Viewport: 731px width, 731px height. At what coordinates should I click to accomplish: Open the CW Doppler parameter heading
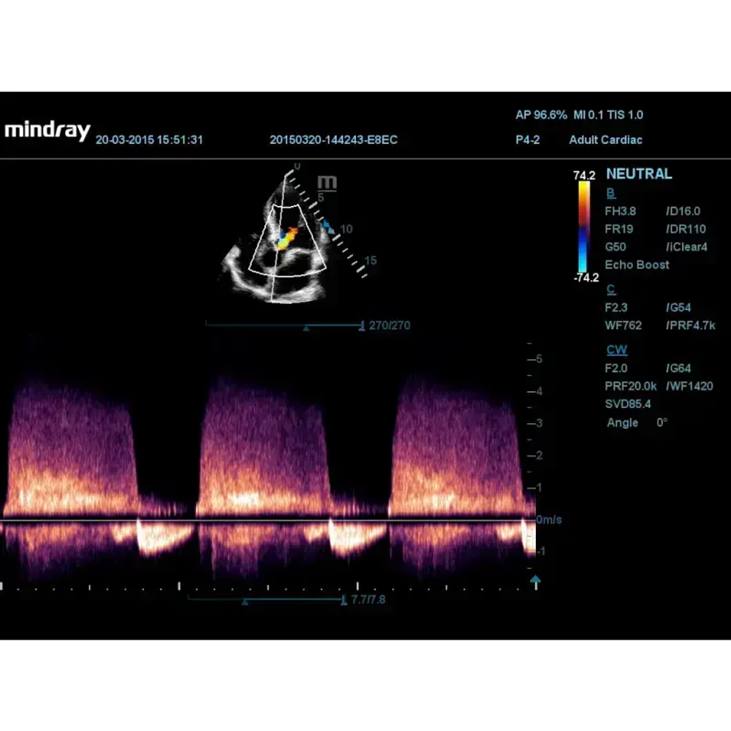tap(617, 349)
